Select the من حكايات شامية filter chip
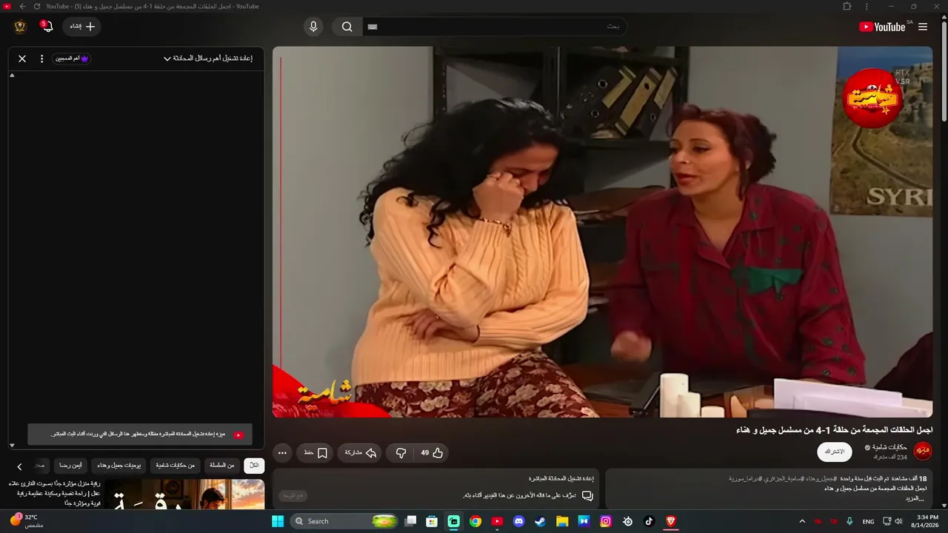Image resolution: width=948 pixels, height=533 pixels. point(175,466)
